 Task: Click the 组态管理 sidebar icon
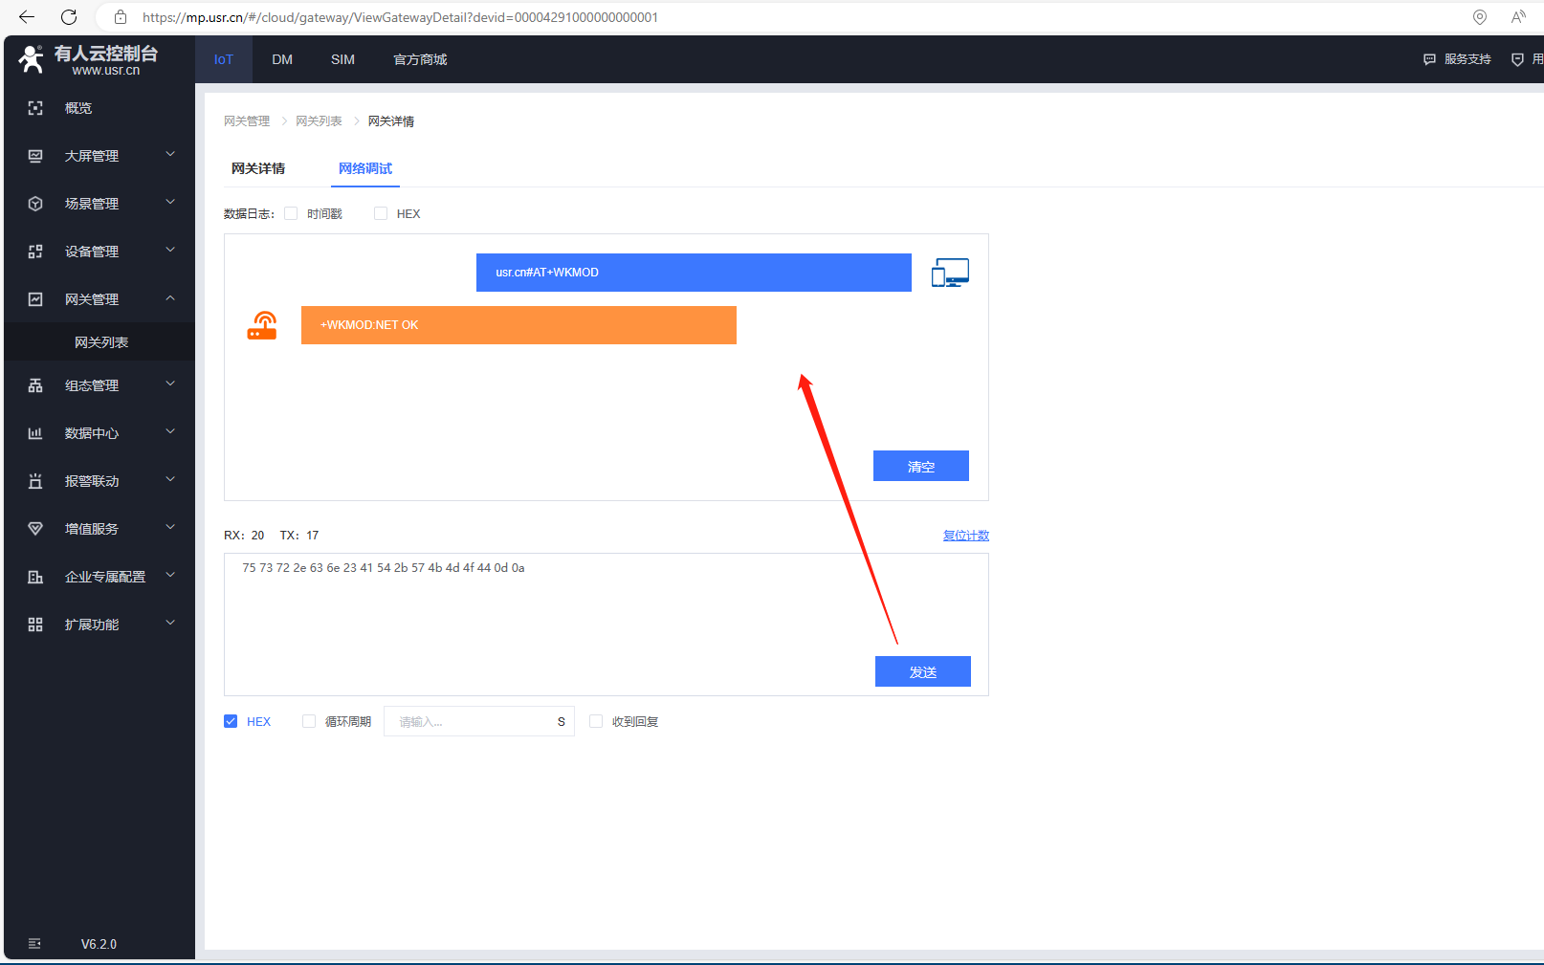[35, 385]
